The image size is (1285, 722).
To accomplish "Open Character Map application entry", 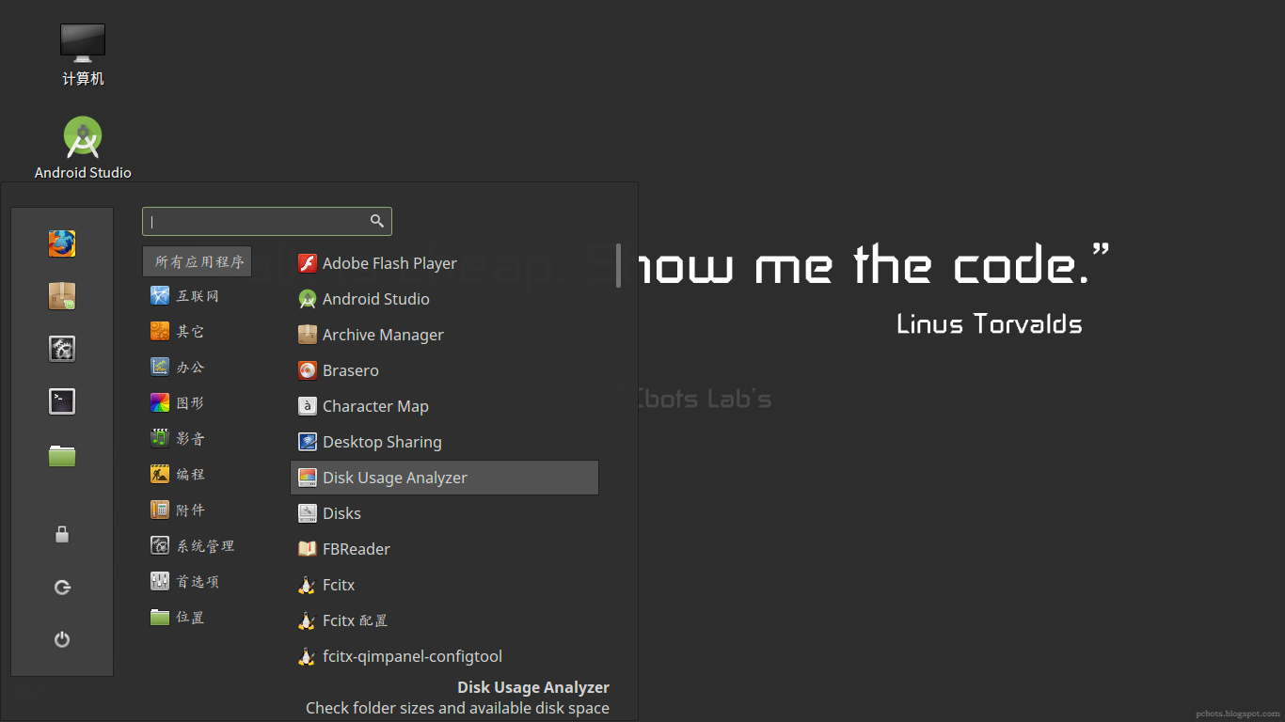I will (375, 406).
